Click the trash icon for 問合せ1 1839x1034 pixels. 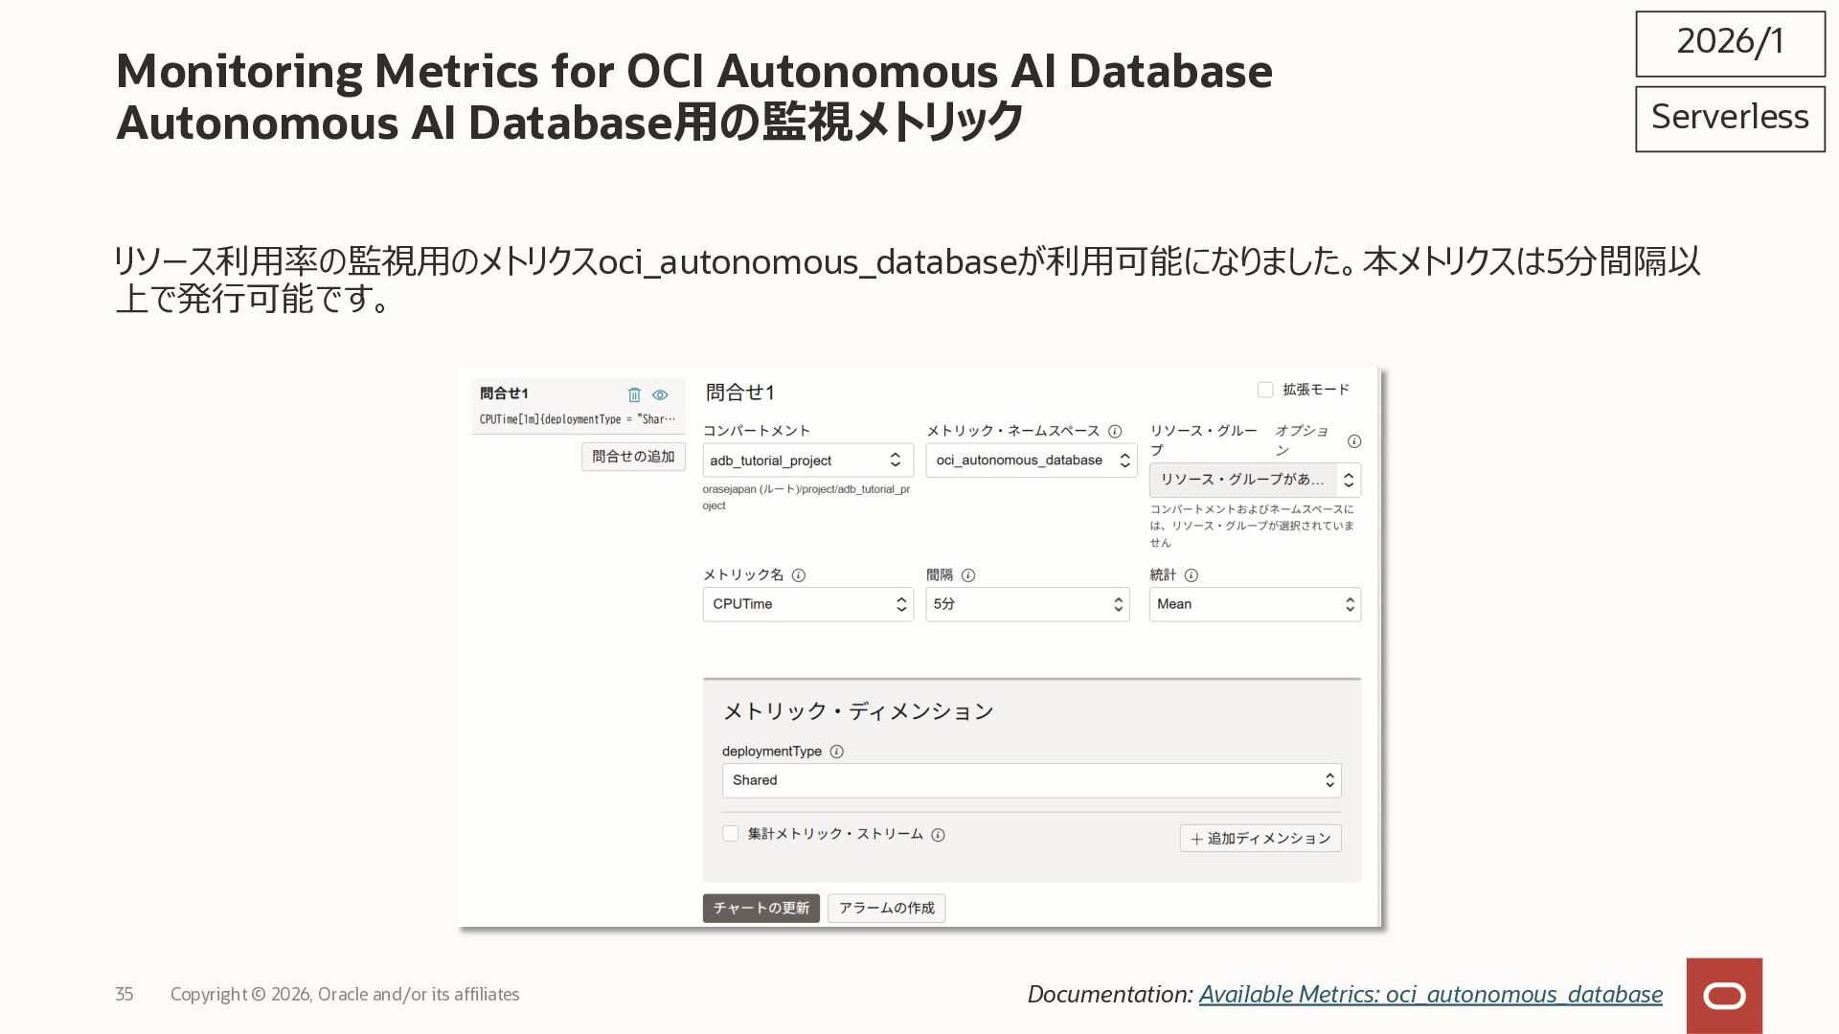click(633, 394)
